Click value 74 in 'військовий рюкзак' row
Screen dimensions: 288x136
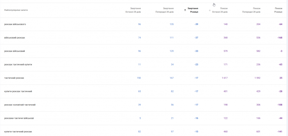point(139,38)
